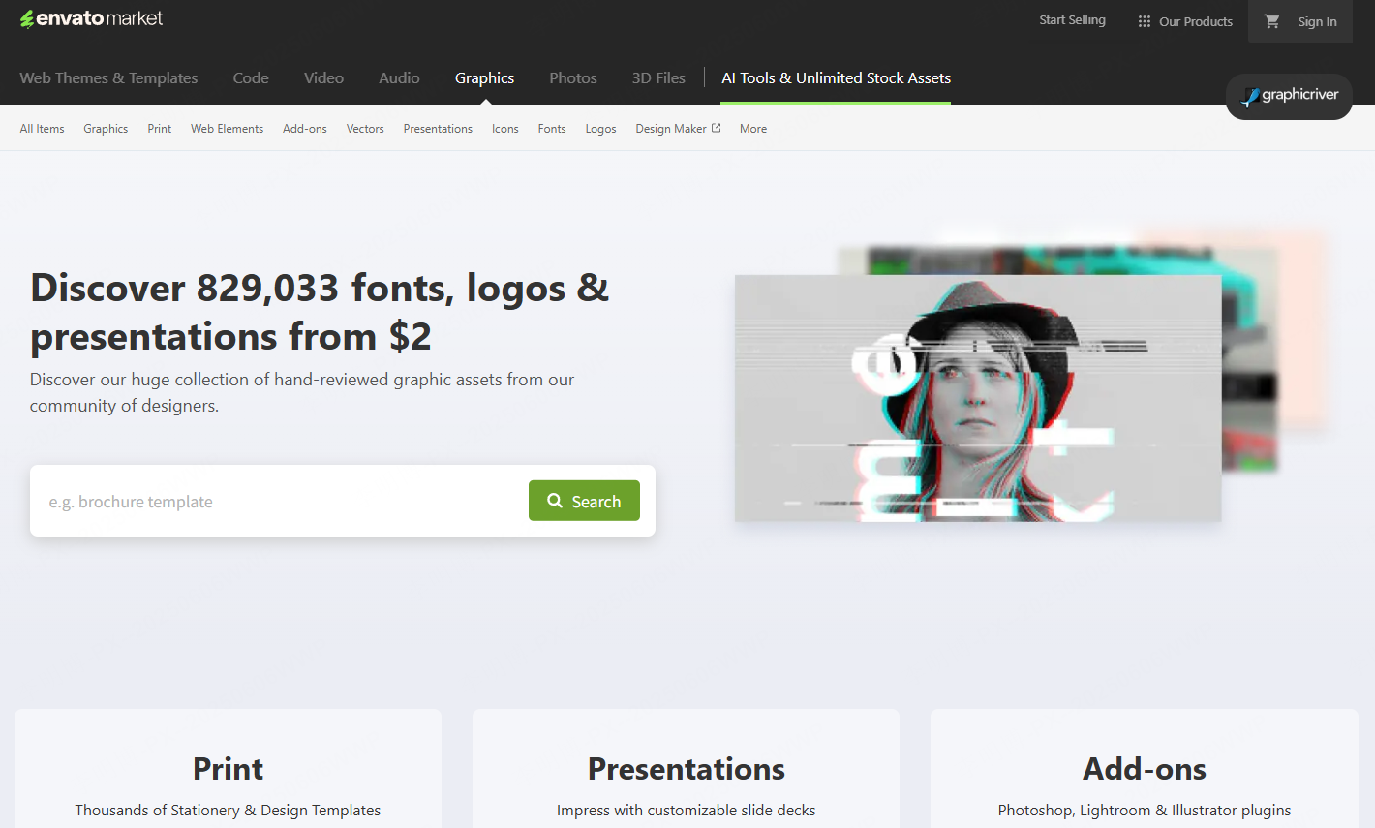Switch to the Graphics tab
Screen dimensions: 1375x828
484,77
